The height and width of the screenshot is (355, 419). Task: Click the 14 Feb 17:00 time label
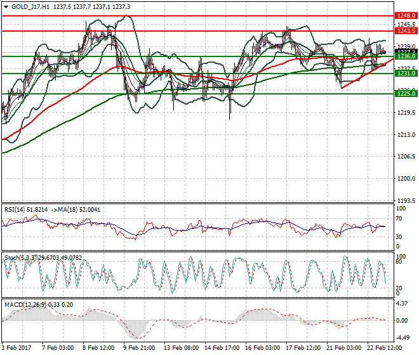pos(222,348)
